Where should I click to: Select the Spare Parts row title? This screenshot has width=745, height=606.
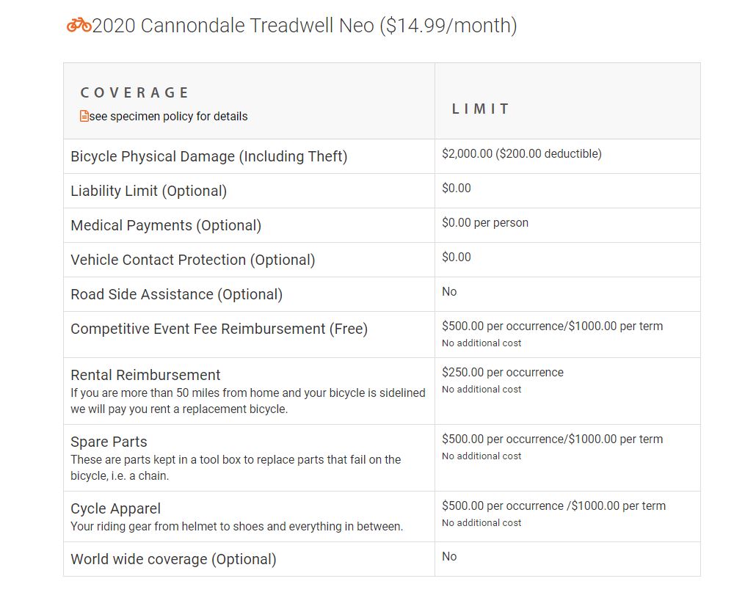tap(109, 442)
